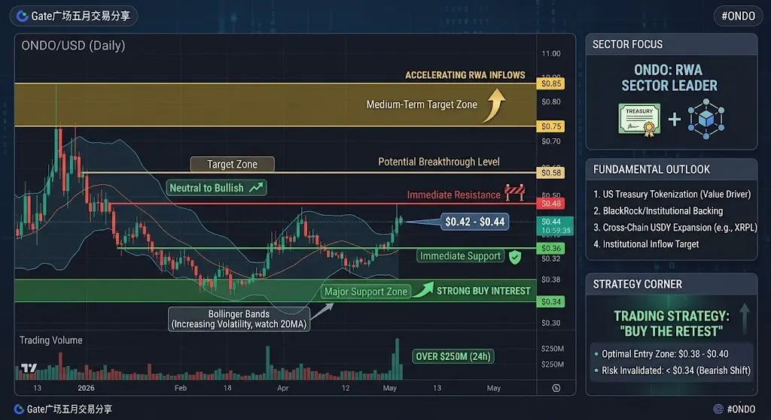
Task: Click the gold Medium-Term Target Zone band
Action: (x=276, y=105)
